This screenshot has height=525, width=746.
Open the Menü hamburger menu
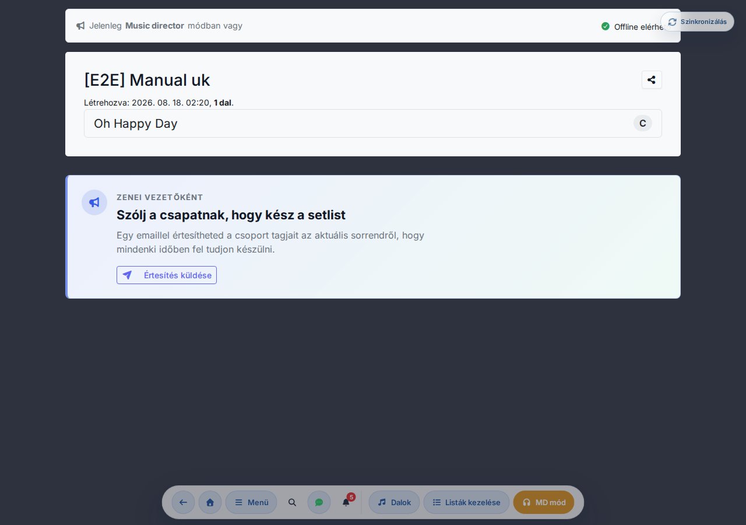pos(251,502)
